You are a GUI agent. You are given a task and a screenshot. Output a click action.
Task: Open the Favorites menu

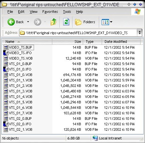pos(50,12)
